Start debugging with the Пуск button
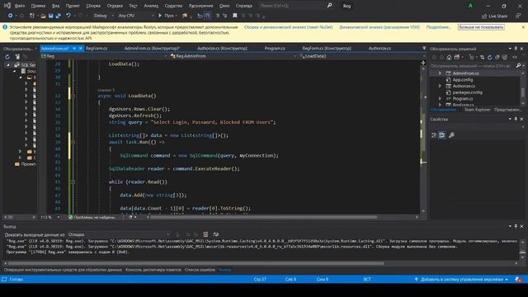 (167, 16)
